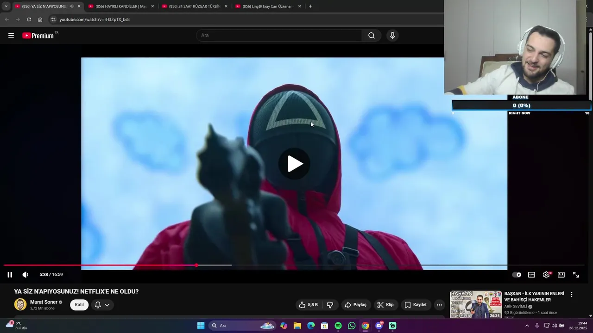Open Spotify from the taskbar
Viewport: 593px width, 333px height.
coord(338,326)
